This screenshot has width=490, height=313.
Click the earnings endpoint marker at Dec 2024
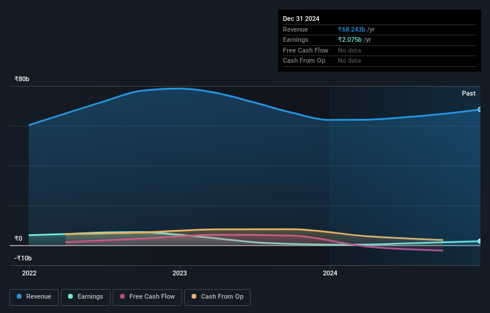click(x=479, y=241)
